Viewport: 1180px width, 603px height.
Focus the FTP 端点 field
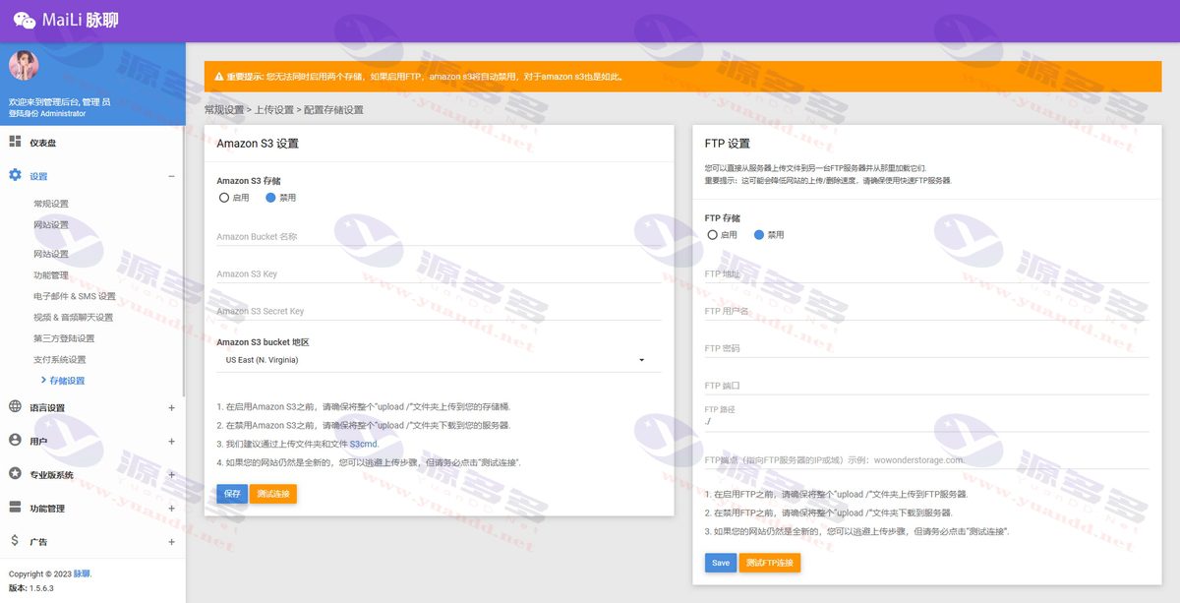926,459
